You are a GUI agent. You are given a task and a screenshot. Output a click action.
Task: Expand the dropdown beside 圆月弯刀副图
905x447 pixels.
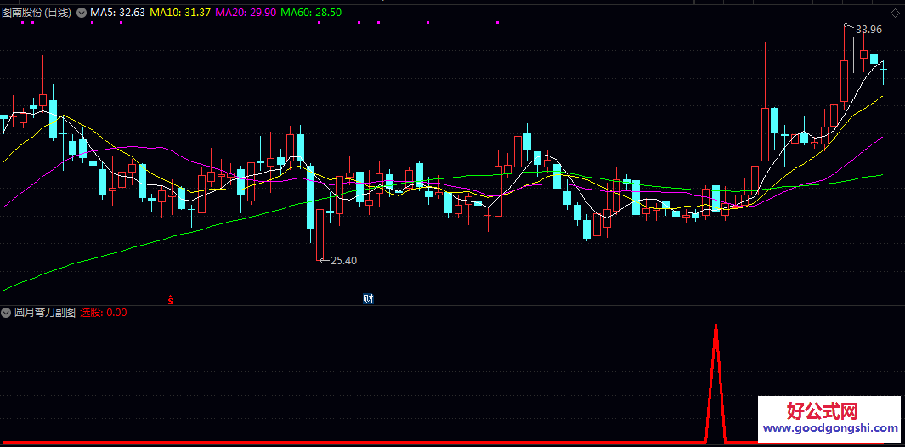click(x=6, y=313)
